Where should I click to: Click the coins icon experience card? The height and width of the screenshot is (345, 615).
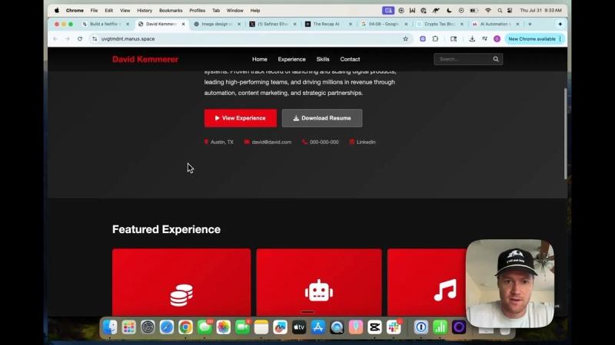point(181,282)
